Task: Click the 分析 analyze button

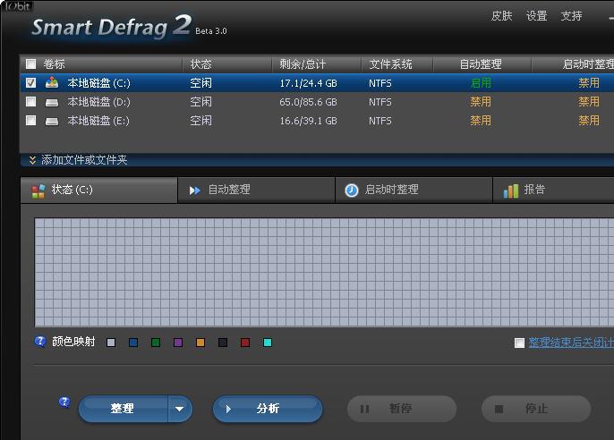Action: coord(268,409)
